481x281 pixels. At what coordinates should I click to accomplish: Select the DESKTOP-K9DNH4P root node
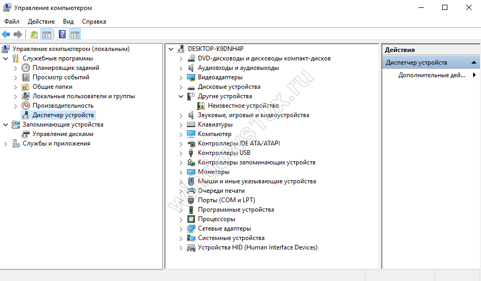coord(215,49)
